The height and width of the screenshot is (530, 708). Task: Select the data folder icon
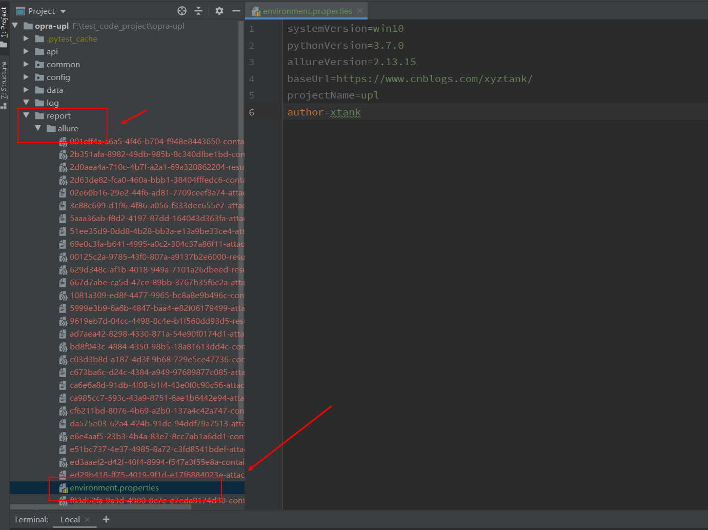click(x=39, y=90)
